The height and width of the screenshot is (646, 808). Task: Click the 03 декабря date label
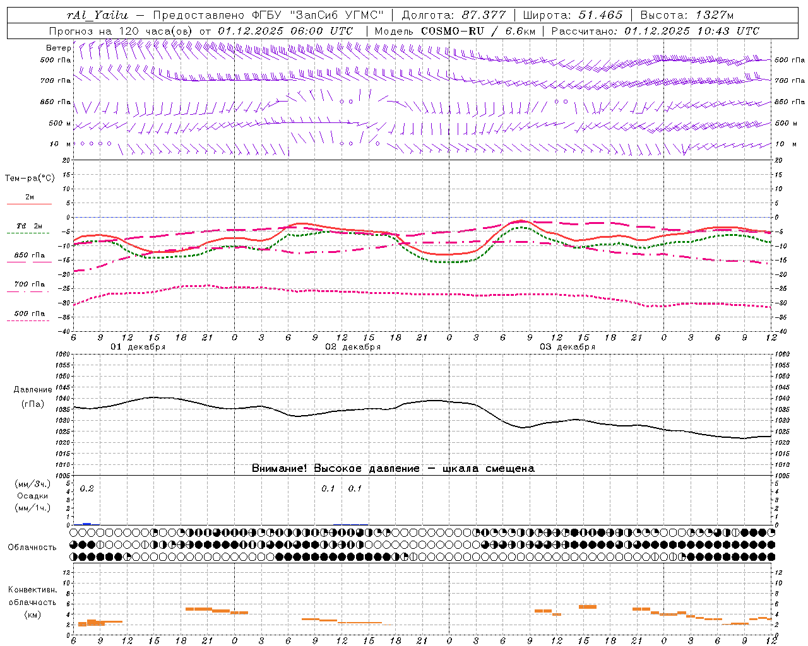tap(567, 347)
